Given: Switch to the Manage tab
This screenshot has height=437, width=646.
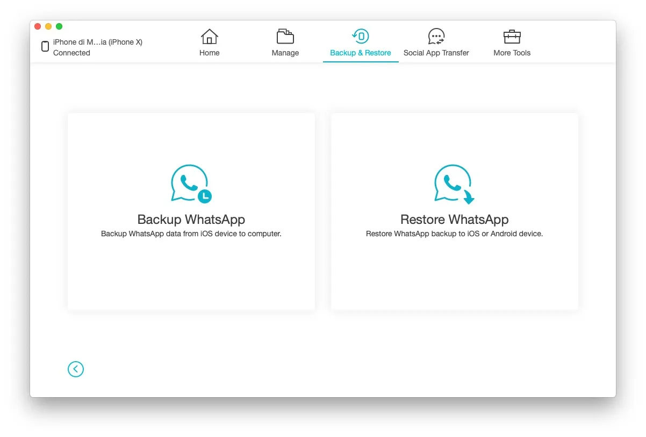Looking at the screenshot, I should [285, 53].
